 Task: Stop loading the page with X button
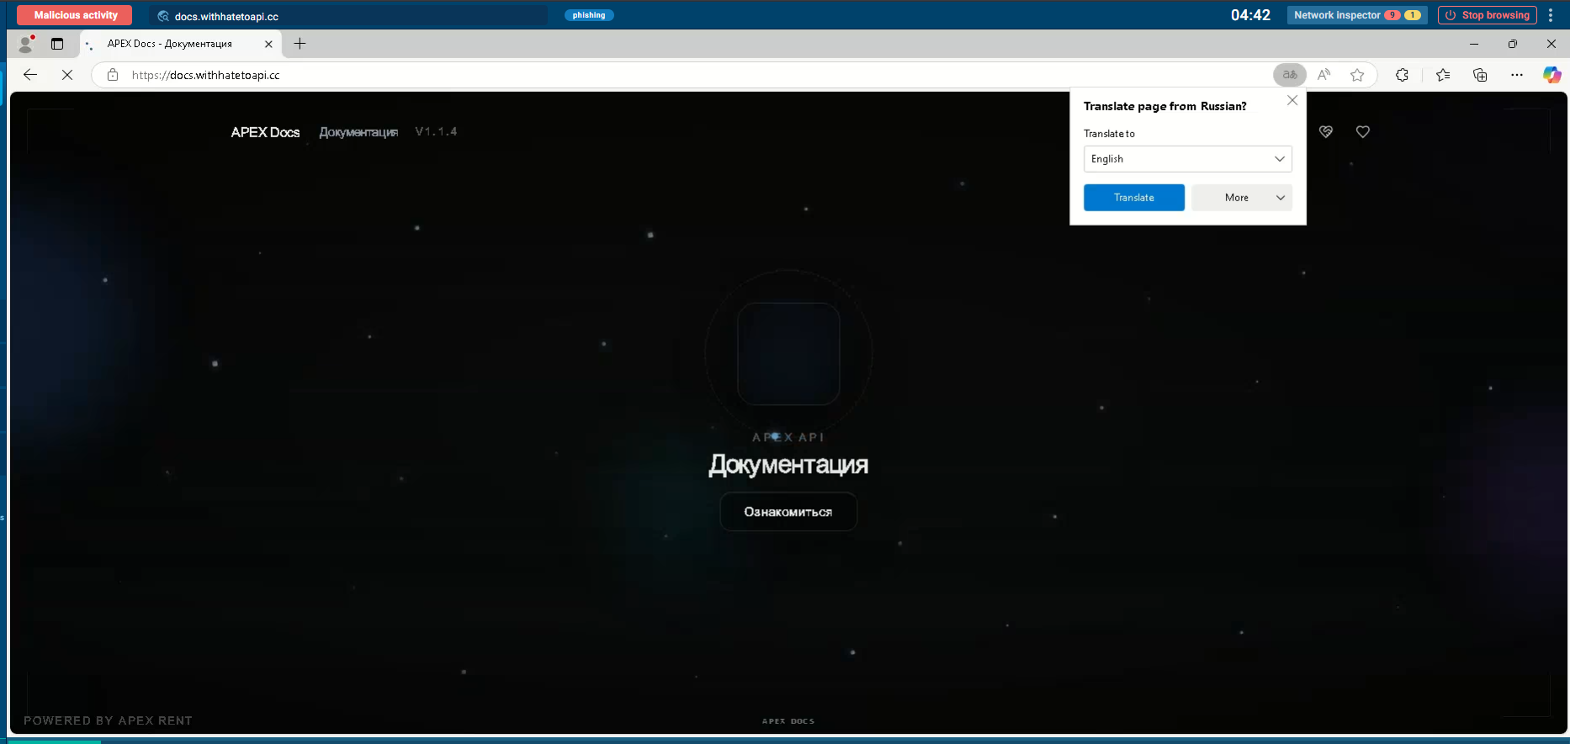(67, 75)
